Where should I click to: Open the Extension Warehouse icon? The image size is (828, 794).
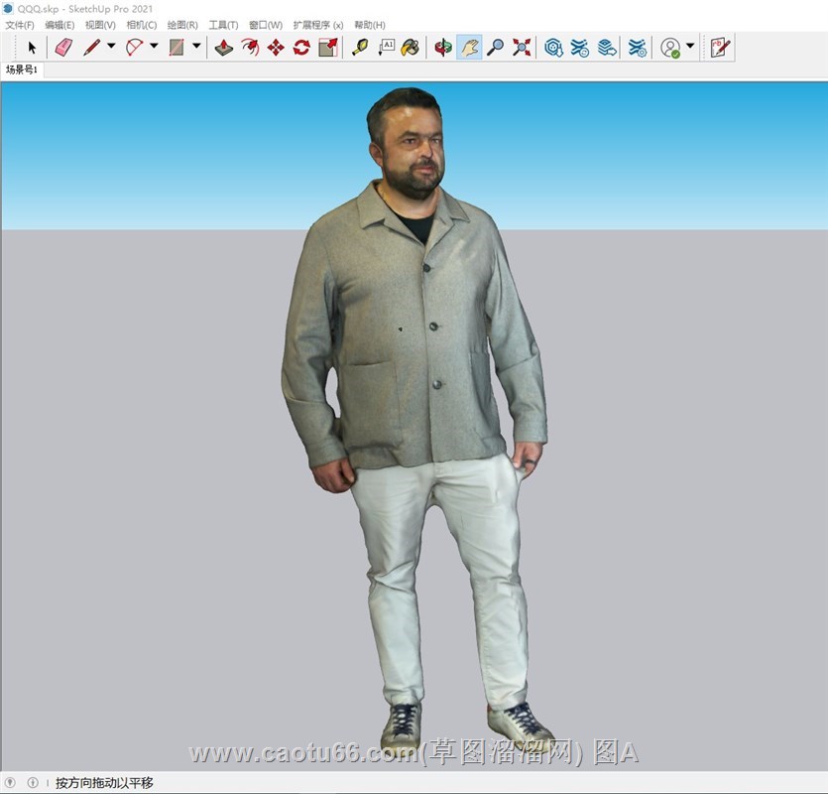580,48
